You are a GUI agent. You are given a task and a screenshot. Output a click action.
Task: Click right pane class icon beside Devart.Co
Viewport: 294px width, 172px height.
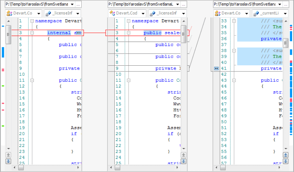click(217, 13)
